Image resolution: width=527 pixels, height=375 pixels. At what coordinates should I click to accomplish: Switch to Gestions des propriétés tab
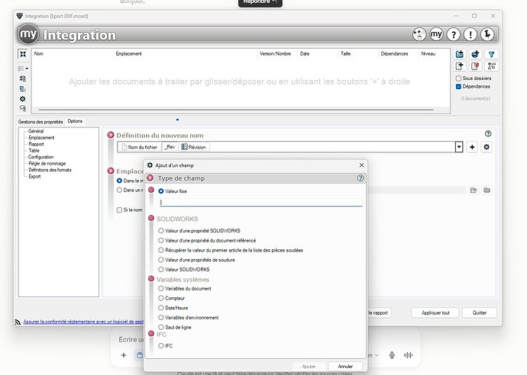pyautogui.click(x=40, y=122)
